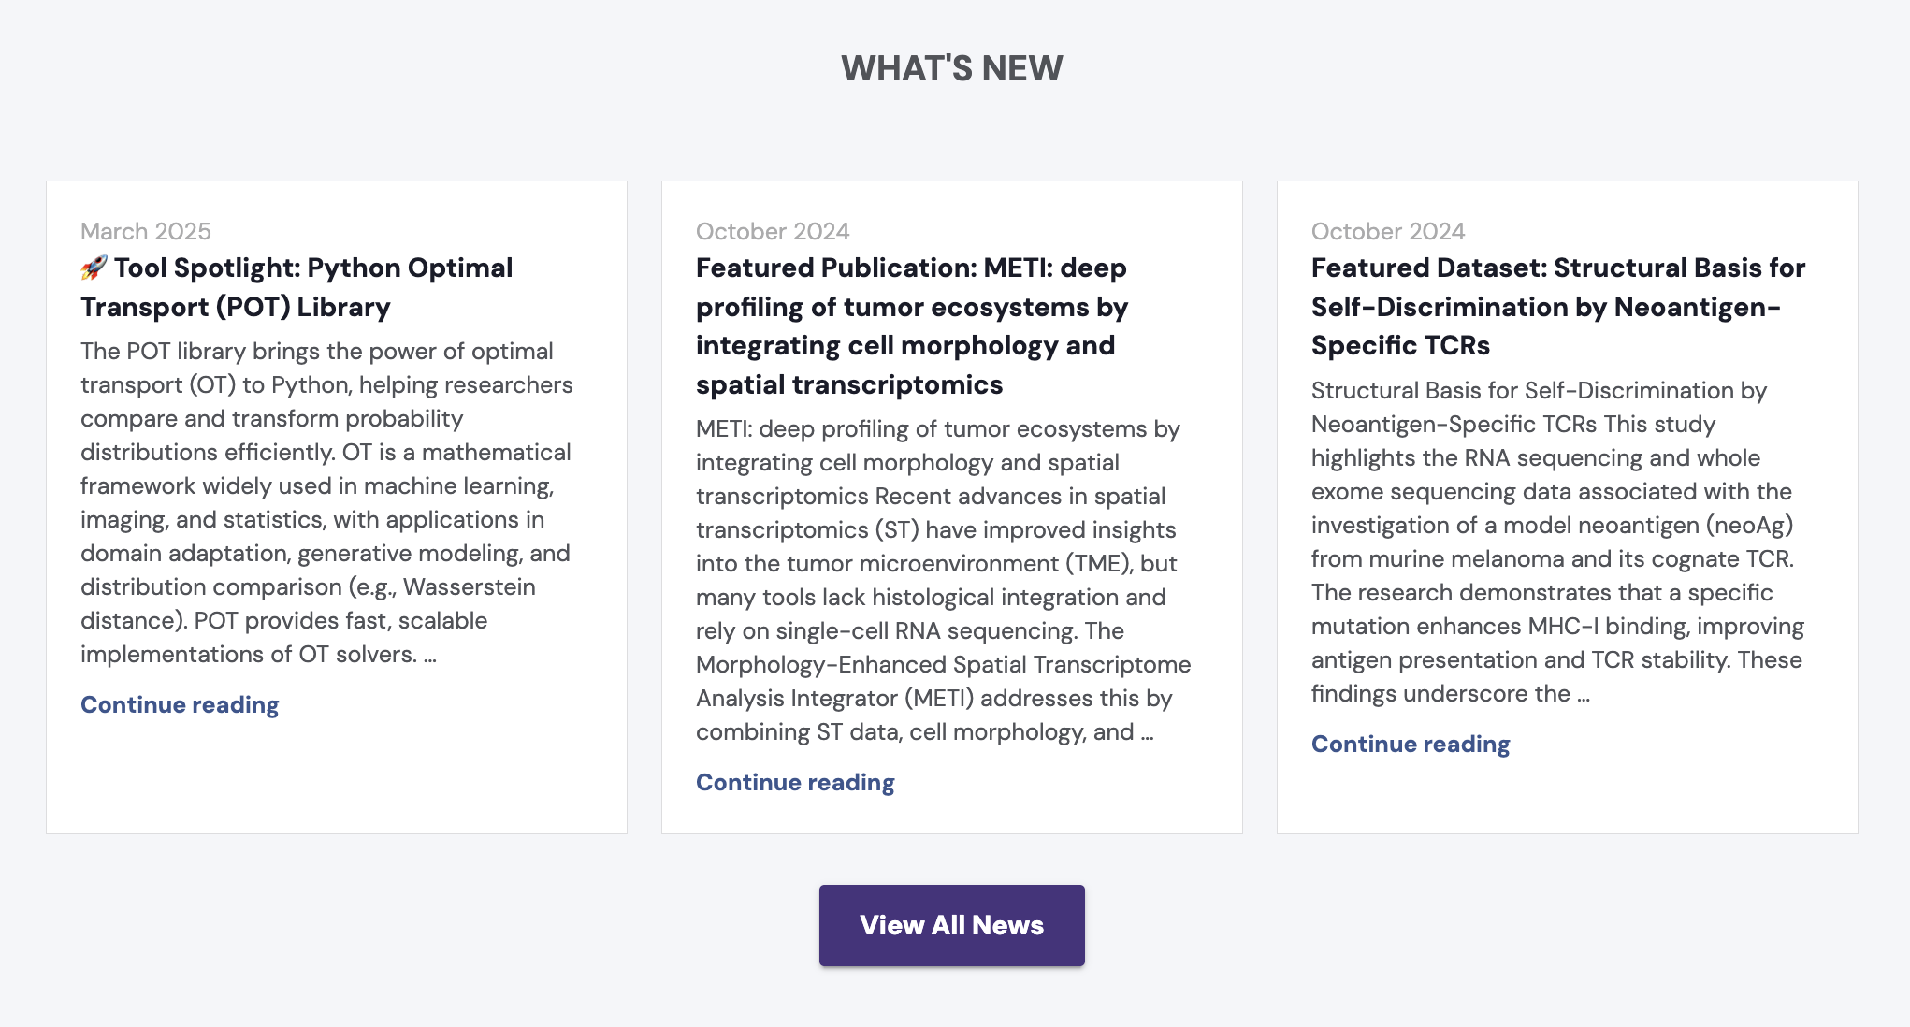The height and width of the screenshot is (1027, 1910).
Task: Open the Featured Dataset Neoantigen-Specific TCRs title
Action: coord(1557,307)
